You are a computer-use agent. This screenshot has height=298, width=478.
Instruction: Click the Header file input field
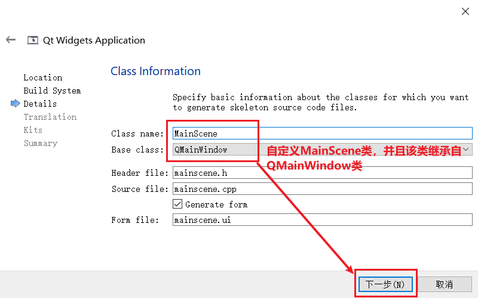pyautogui.click(x=322, y=173)
